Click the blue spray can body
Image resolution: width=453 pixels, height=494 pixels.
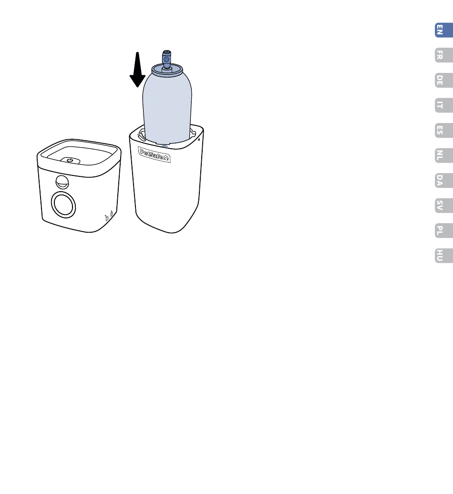(167, 107)
